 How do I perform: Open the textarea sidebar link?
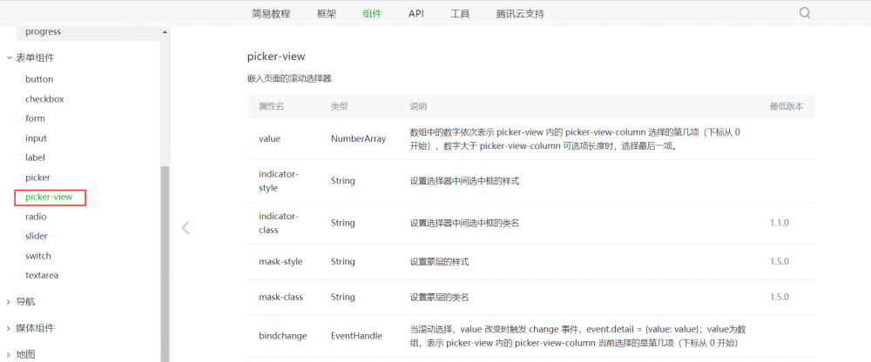pyautogui.click(x=42, y=275)
